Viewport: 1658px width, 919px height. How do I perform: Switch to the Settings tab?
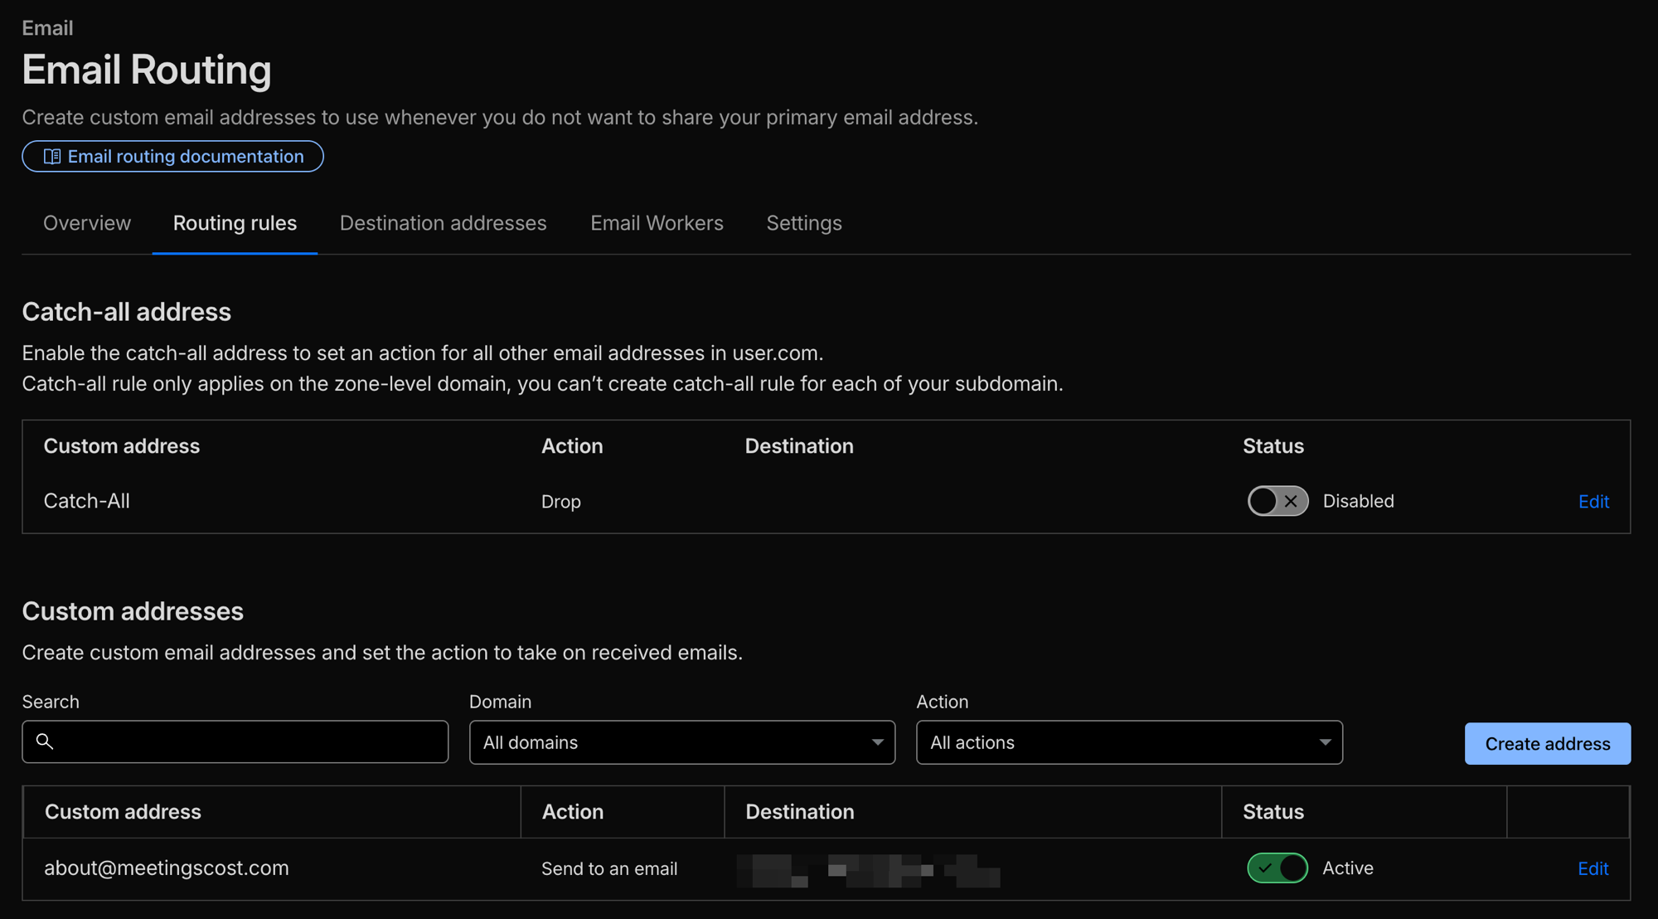803,223
